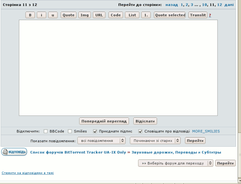This screenshot has width=241, height=184.
Task: Go to page 12
Action: tap(220, 5)
